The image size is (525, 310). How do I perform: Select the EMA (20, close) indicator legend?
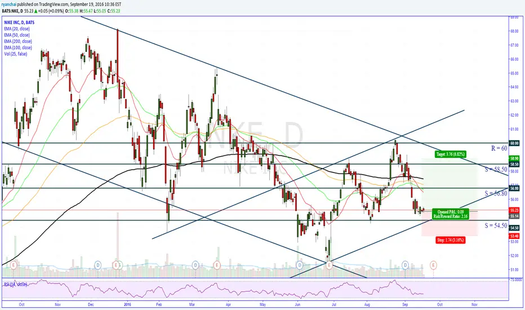coord(17,29)
